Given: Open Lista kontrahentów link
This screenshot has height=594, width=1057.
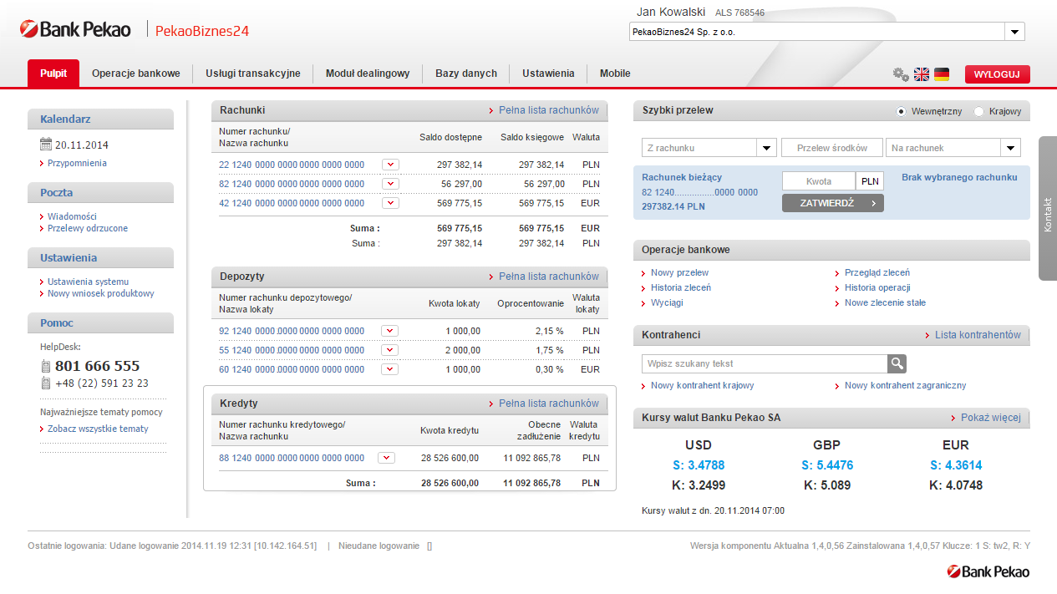Looking at the screenshot, I should point(978,335).
